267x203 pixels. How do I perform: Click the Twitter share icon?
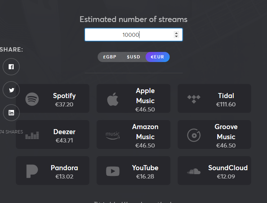[11, 90]
